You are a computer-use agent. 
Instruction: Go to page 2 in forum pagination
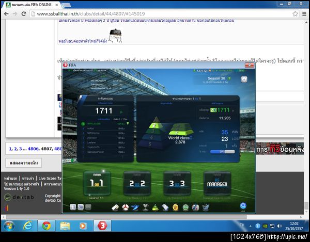pos(16,149)
